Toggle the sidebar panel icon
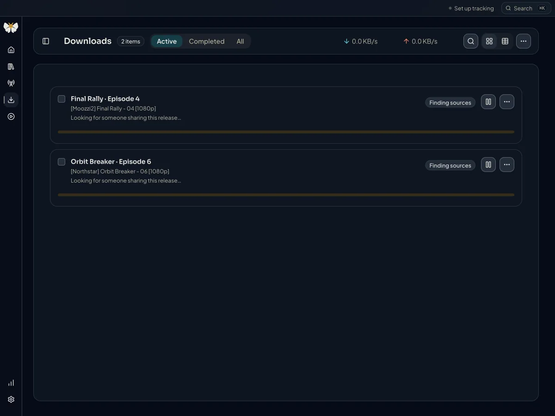 pos(46,41)
